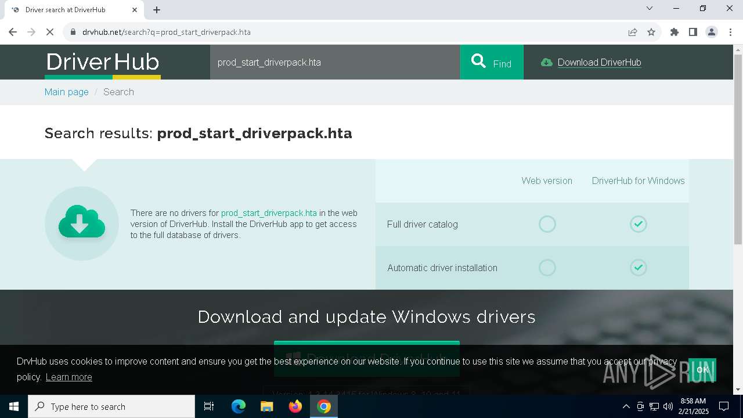Click the search field with prod_start_driverpack.hta
This screenshot has width=743, height=418.
point(335,62)
